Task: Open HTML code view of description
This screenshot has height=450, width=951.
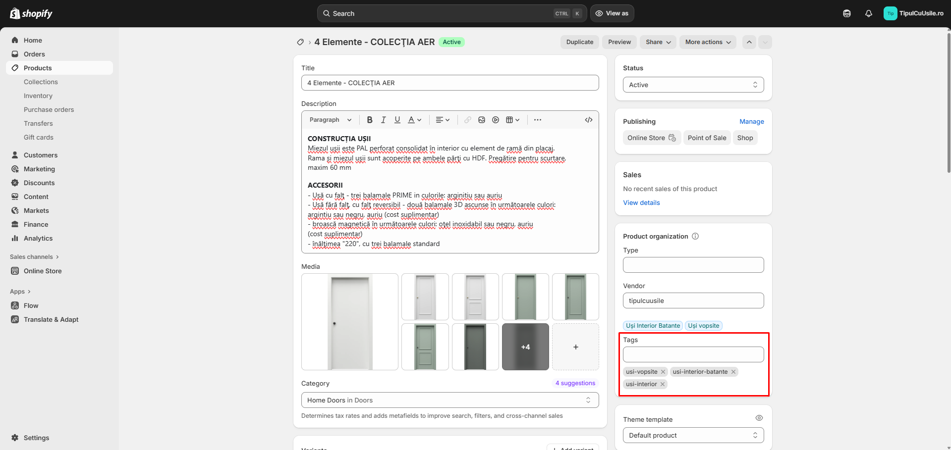Action: [588, 120]
